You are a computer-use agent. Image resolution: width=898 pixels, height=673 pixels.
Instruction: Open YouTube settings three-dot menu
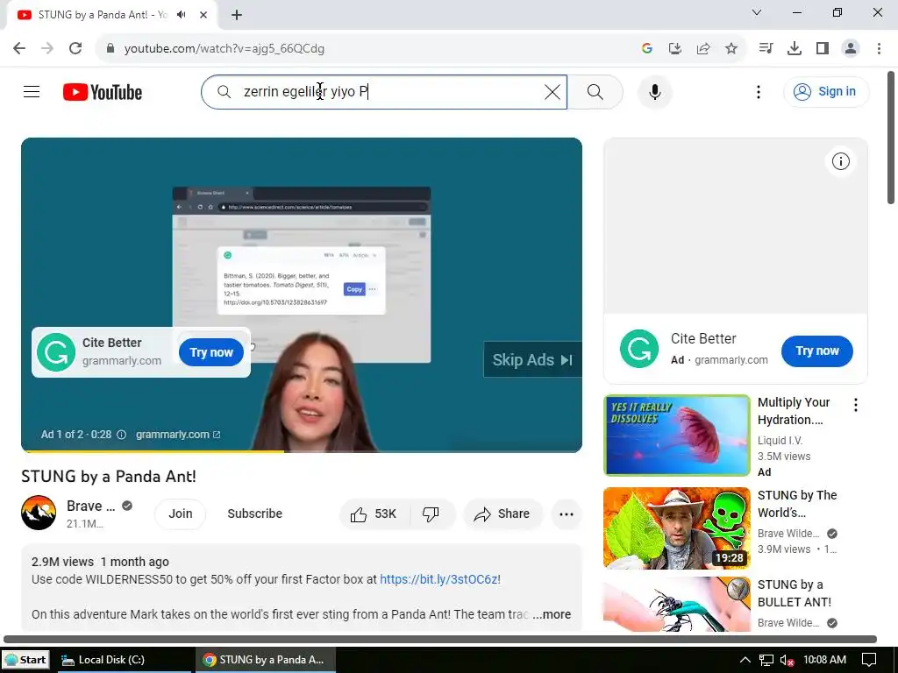[x=759, y=91]
